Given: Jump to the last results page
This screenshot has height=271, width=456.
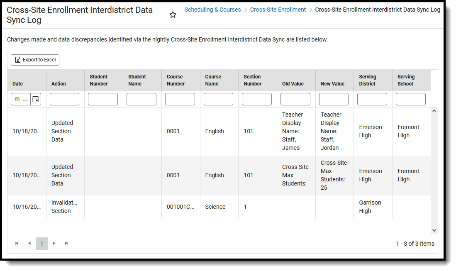Looking at the screenshot, I should pos(66,244).
